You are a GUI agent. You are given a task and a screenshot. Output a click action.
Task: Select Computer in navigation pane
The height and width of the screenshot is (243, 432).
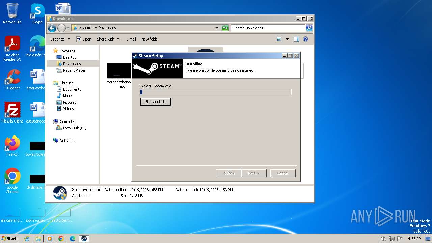point(67,122)
